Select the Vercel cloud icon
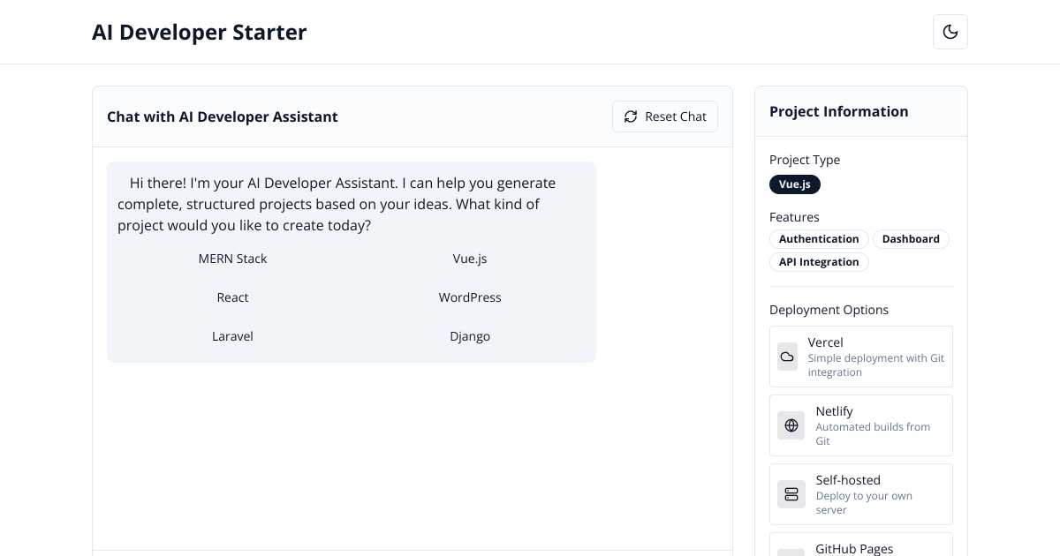 pyautogui.click(x=787, y=357)
